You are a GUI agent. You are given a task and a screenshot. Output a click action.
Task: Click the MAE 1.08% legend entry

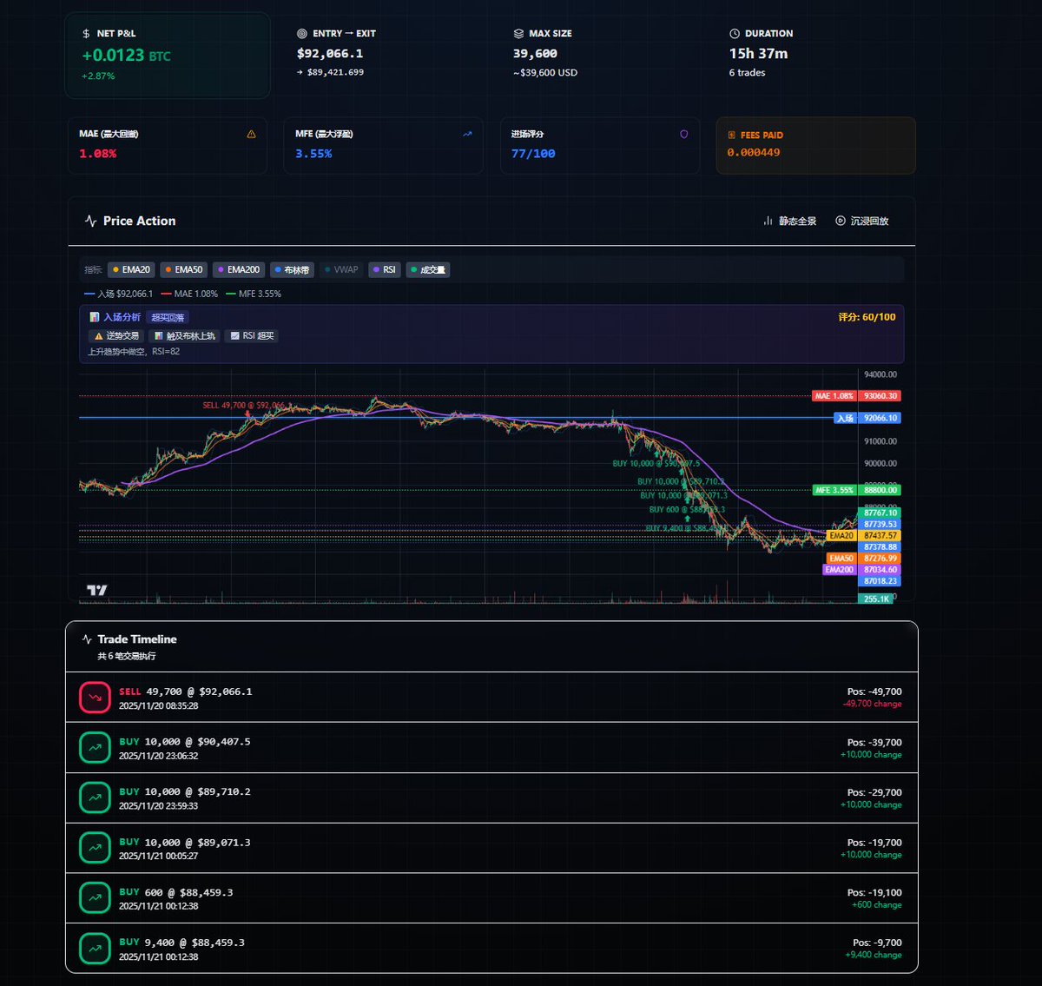pyautogui.click(x=189, y=294)
